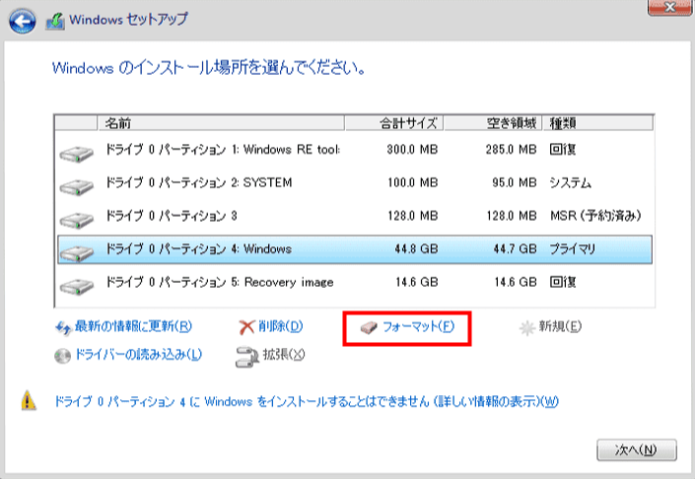Click システム type cell
The width and height of the screenshot is (695, 479).
(571, 183)
